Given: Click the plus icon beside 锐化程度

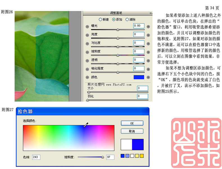Looking at the screenshot, I should (x=148, y=69).
